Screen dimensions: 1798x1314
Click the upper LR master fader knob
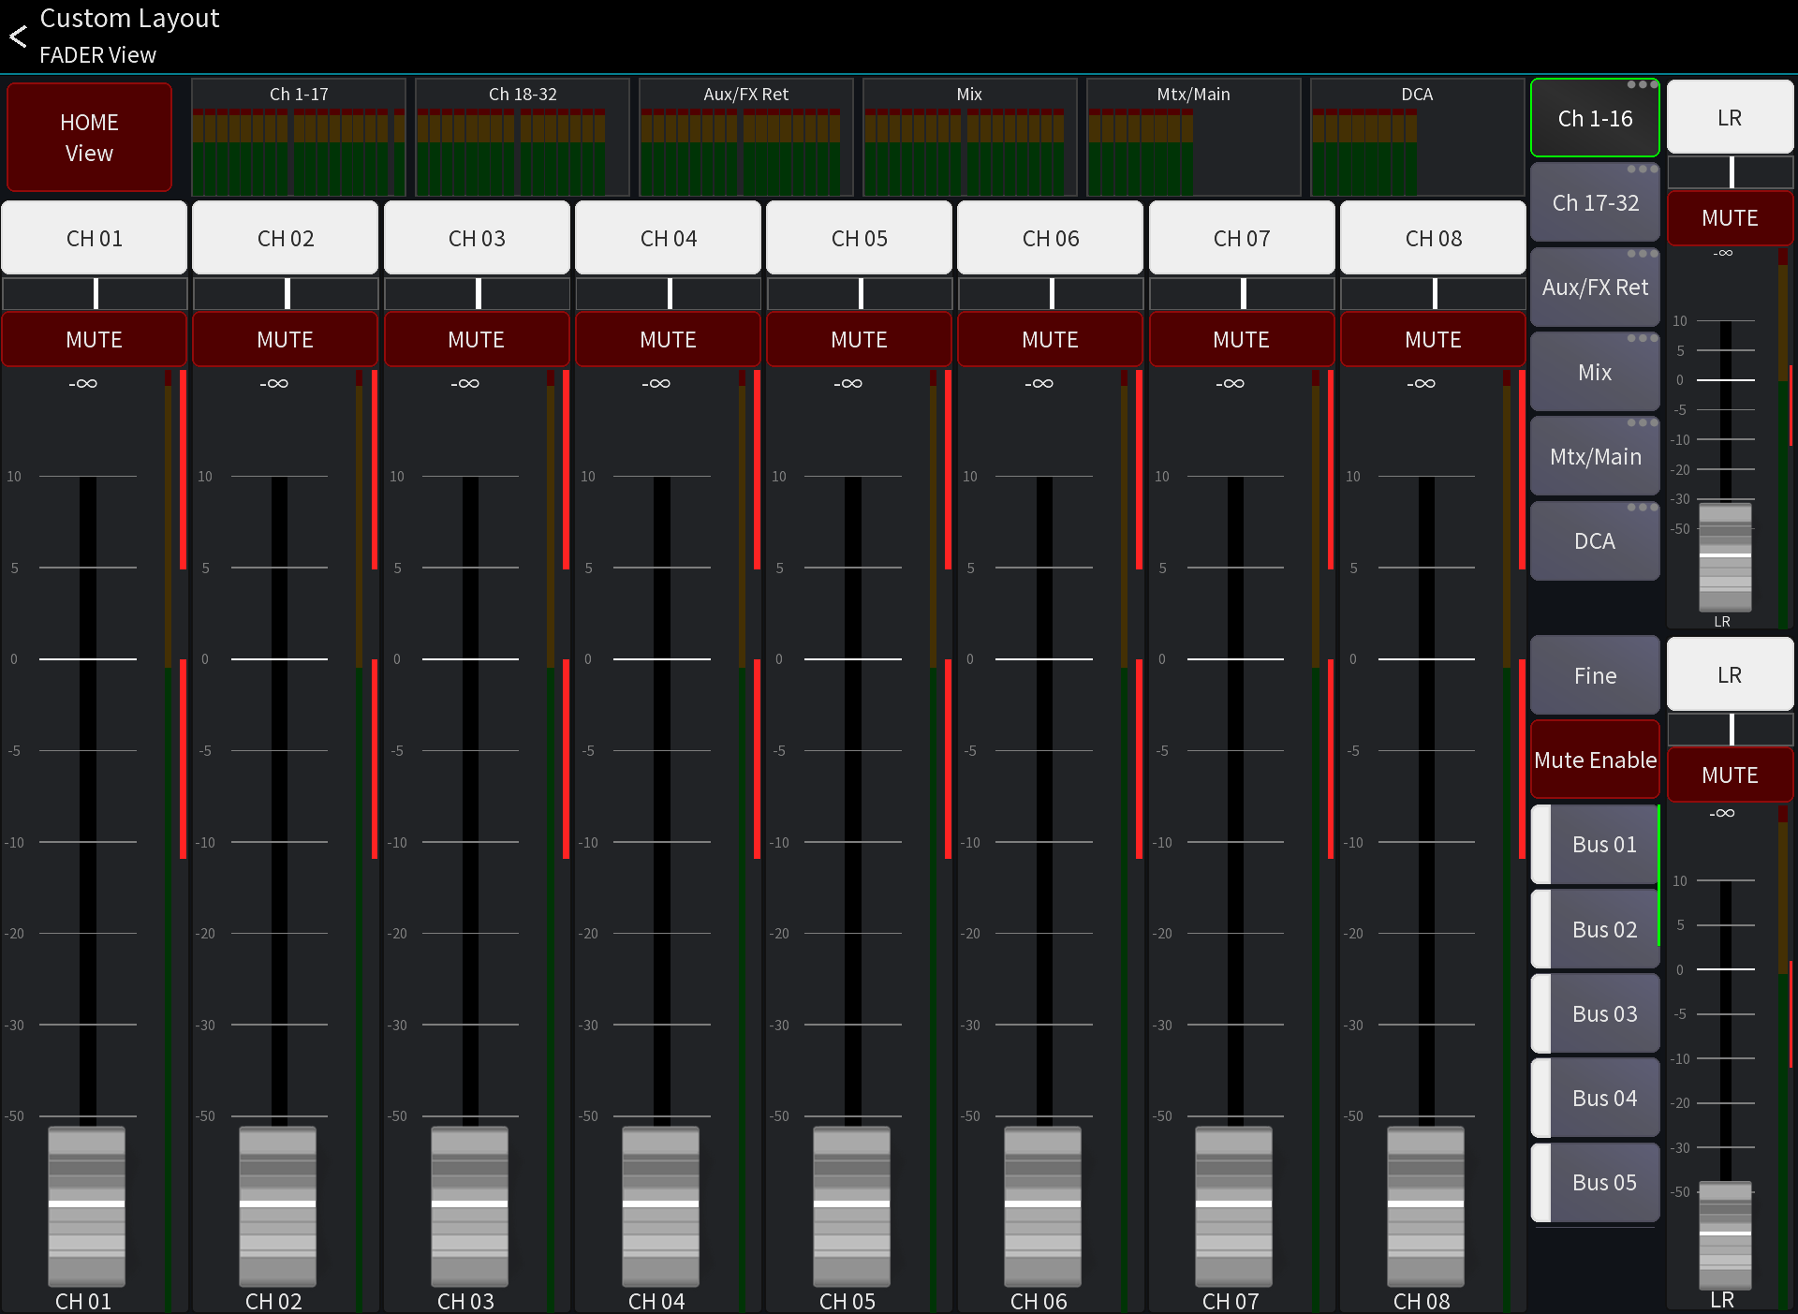tap(1725, 557)
